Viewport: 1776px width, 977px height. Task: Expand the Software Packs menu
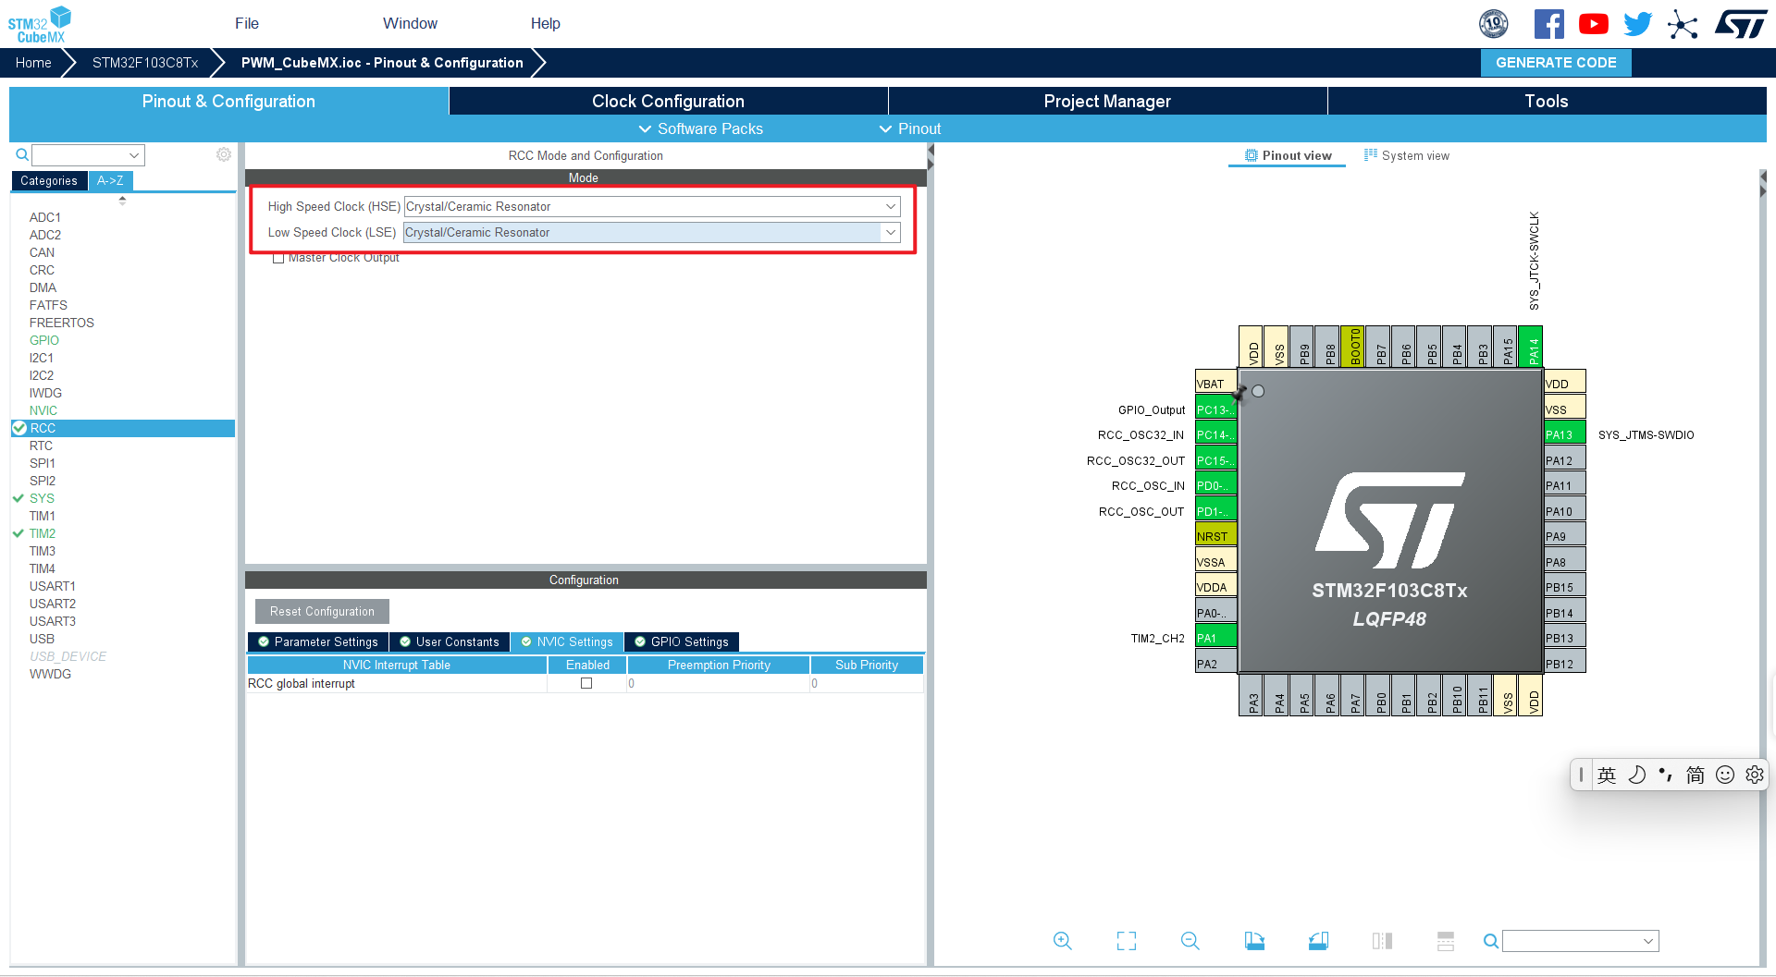pos(701,128)
